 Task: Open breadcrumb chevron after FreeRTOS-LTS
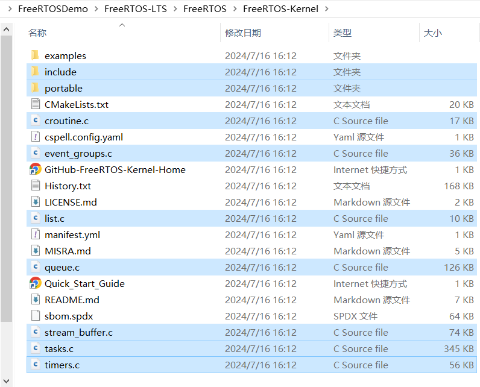[x=175, y=9]
